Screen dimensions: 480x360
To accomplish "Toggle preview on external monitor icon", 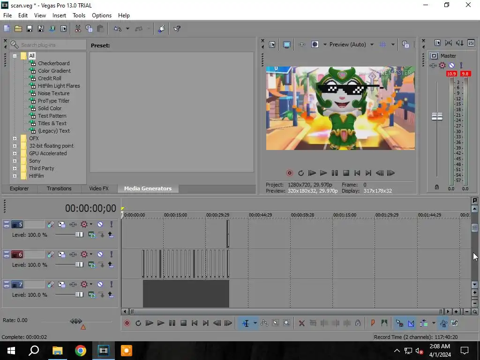I will tap(286, 45).
